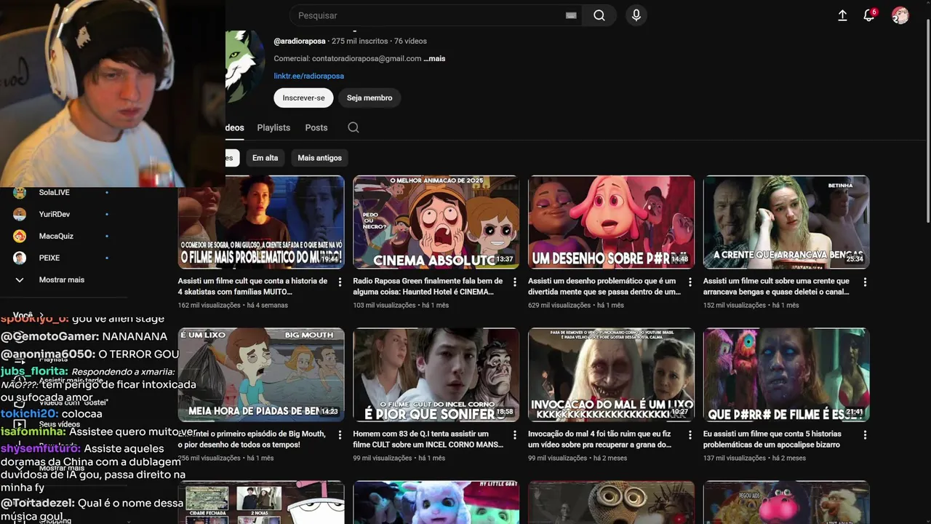The width and height of the screenshot is (931, 524).
Task: Open 83 de Q.I INCEL CORNO video title
Action: (428, 439)
